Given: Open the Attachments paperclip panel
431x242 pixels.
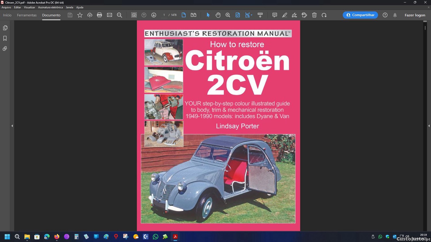Looking at the screenshot, I should click(x=5, y=49).
